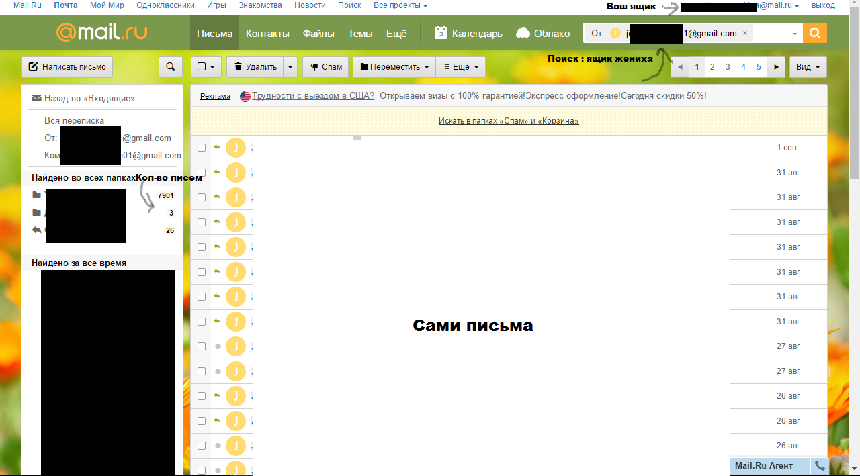Image resolution: width=860 pixels, height=476 pixels.
Task: Click the @mail.ru logo
Action: 101,32
